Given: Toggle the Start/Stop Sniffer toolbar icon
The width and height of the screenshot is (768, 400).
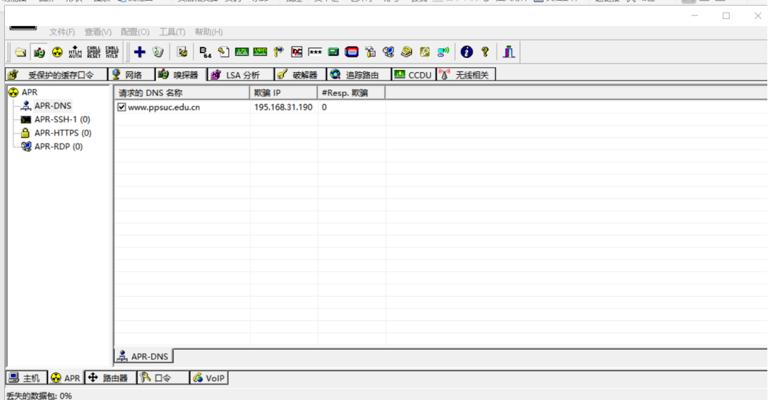Looking at the screenshot, I should tap(38, 52).
